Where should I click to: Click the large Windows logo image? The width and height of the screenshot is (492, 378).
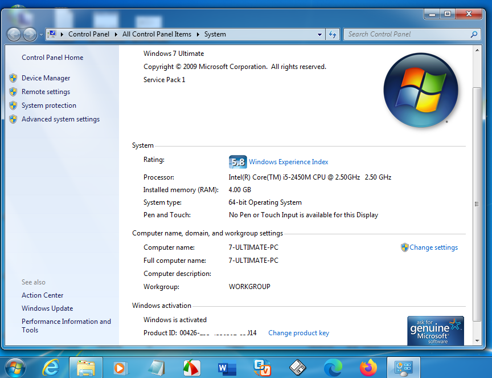[x=421, y=90]
